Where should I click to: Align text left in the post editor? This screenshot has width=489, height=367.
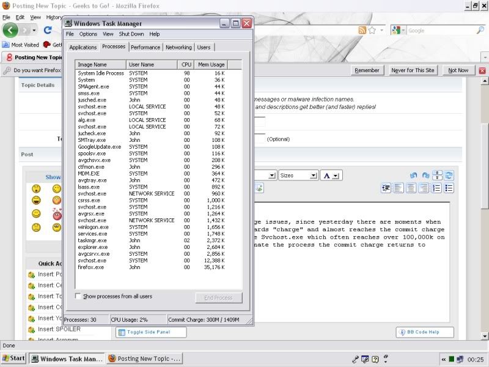[399, 188]
